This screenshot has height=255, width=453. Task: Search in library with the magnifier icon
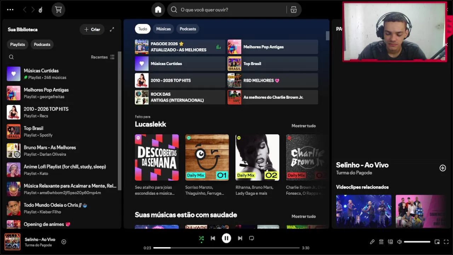(11, 57)
